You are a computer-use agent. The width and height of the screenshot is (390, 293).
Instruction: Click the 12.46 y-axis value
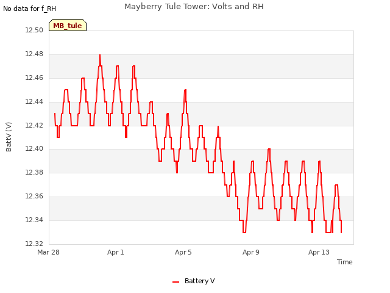[34, 78]
